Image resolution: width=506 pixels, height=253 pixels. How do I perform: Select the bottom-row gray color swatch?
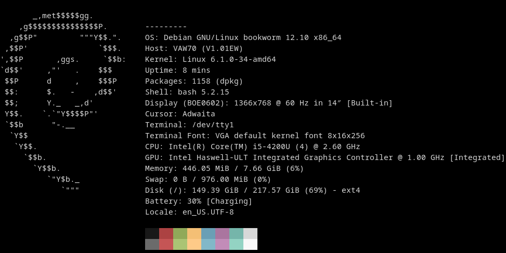[152, 244]
